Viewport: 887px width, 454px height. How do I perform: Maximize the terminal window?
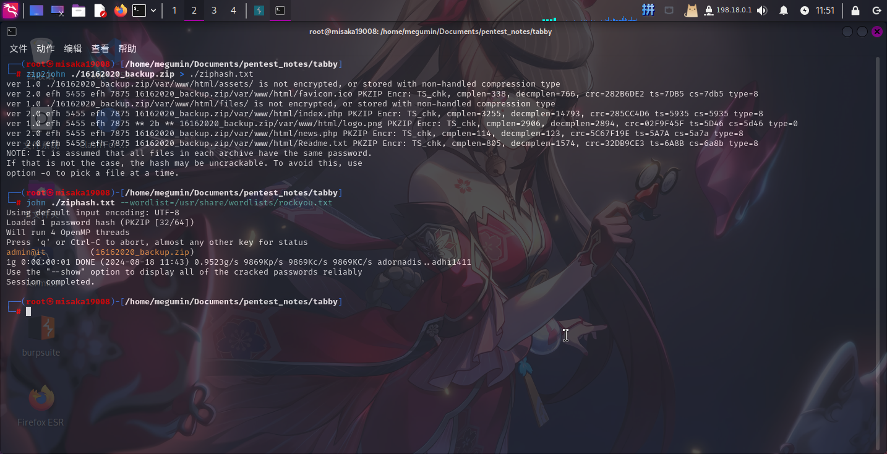pyautogui.click(x=862, y=32)
